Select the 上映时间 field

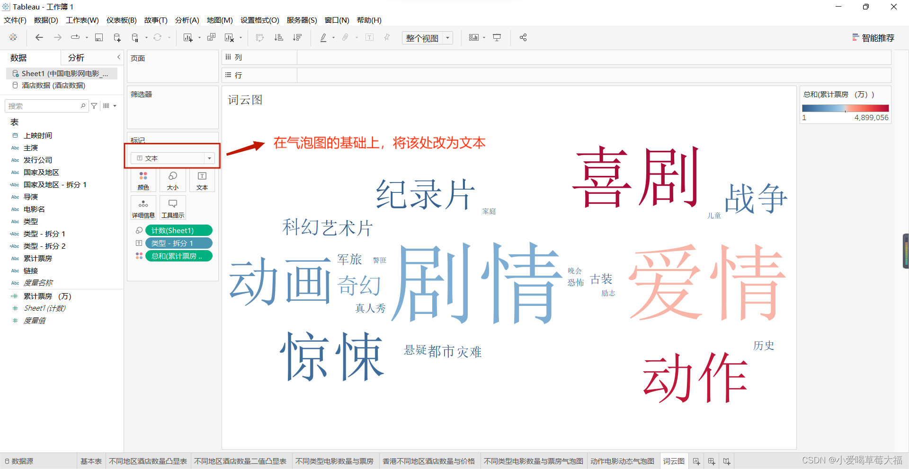coord(38,136)
